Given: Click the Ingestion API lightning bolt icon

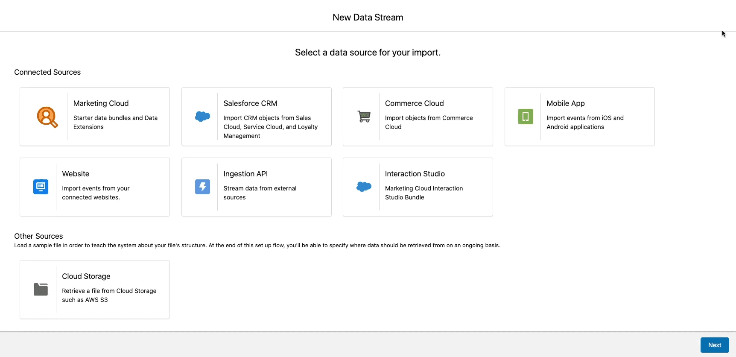Looking at the screenshot, I should pyautogui.click(x=202, y=187).
